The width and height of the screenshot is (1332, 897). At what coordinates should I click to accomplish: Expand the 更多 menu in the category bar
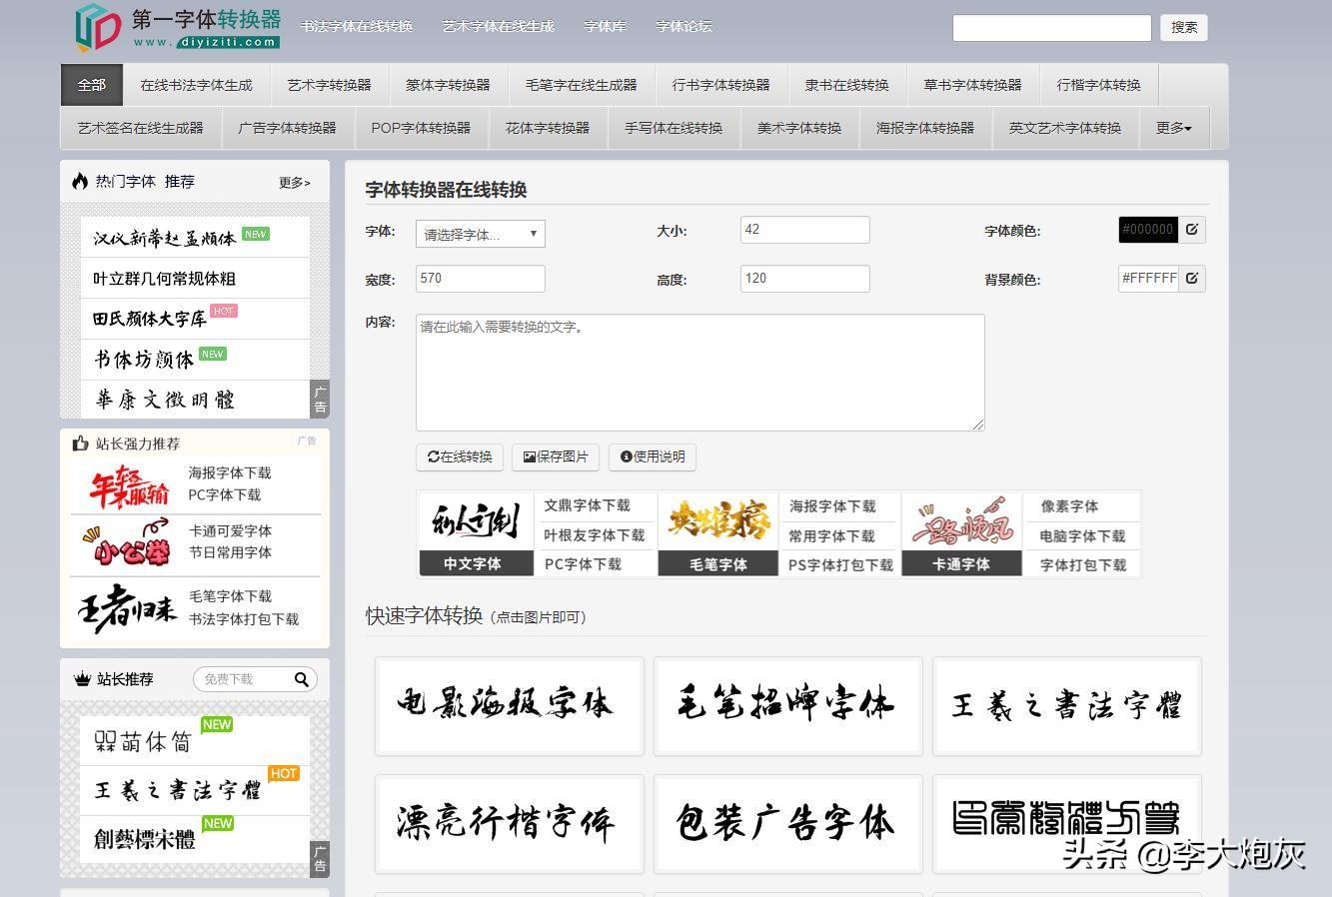click(x=1173, y=128)
